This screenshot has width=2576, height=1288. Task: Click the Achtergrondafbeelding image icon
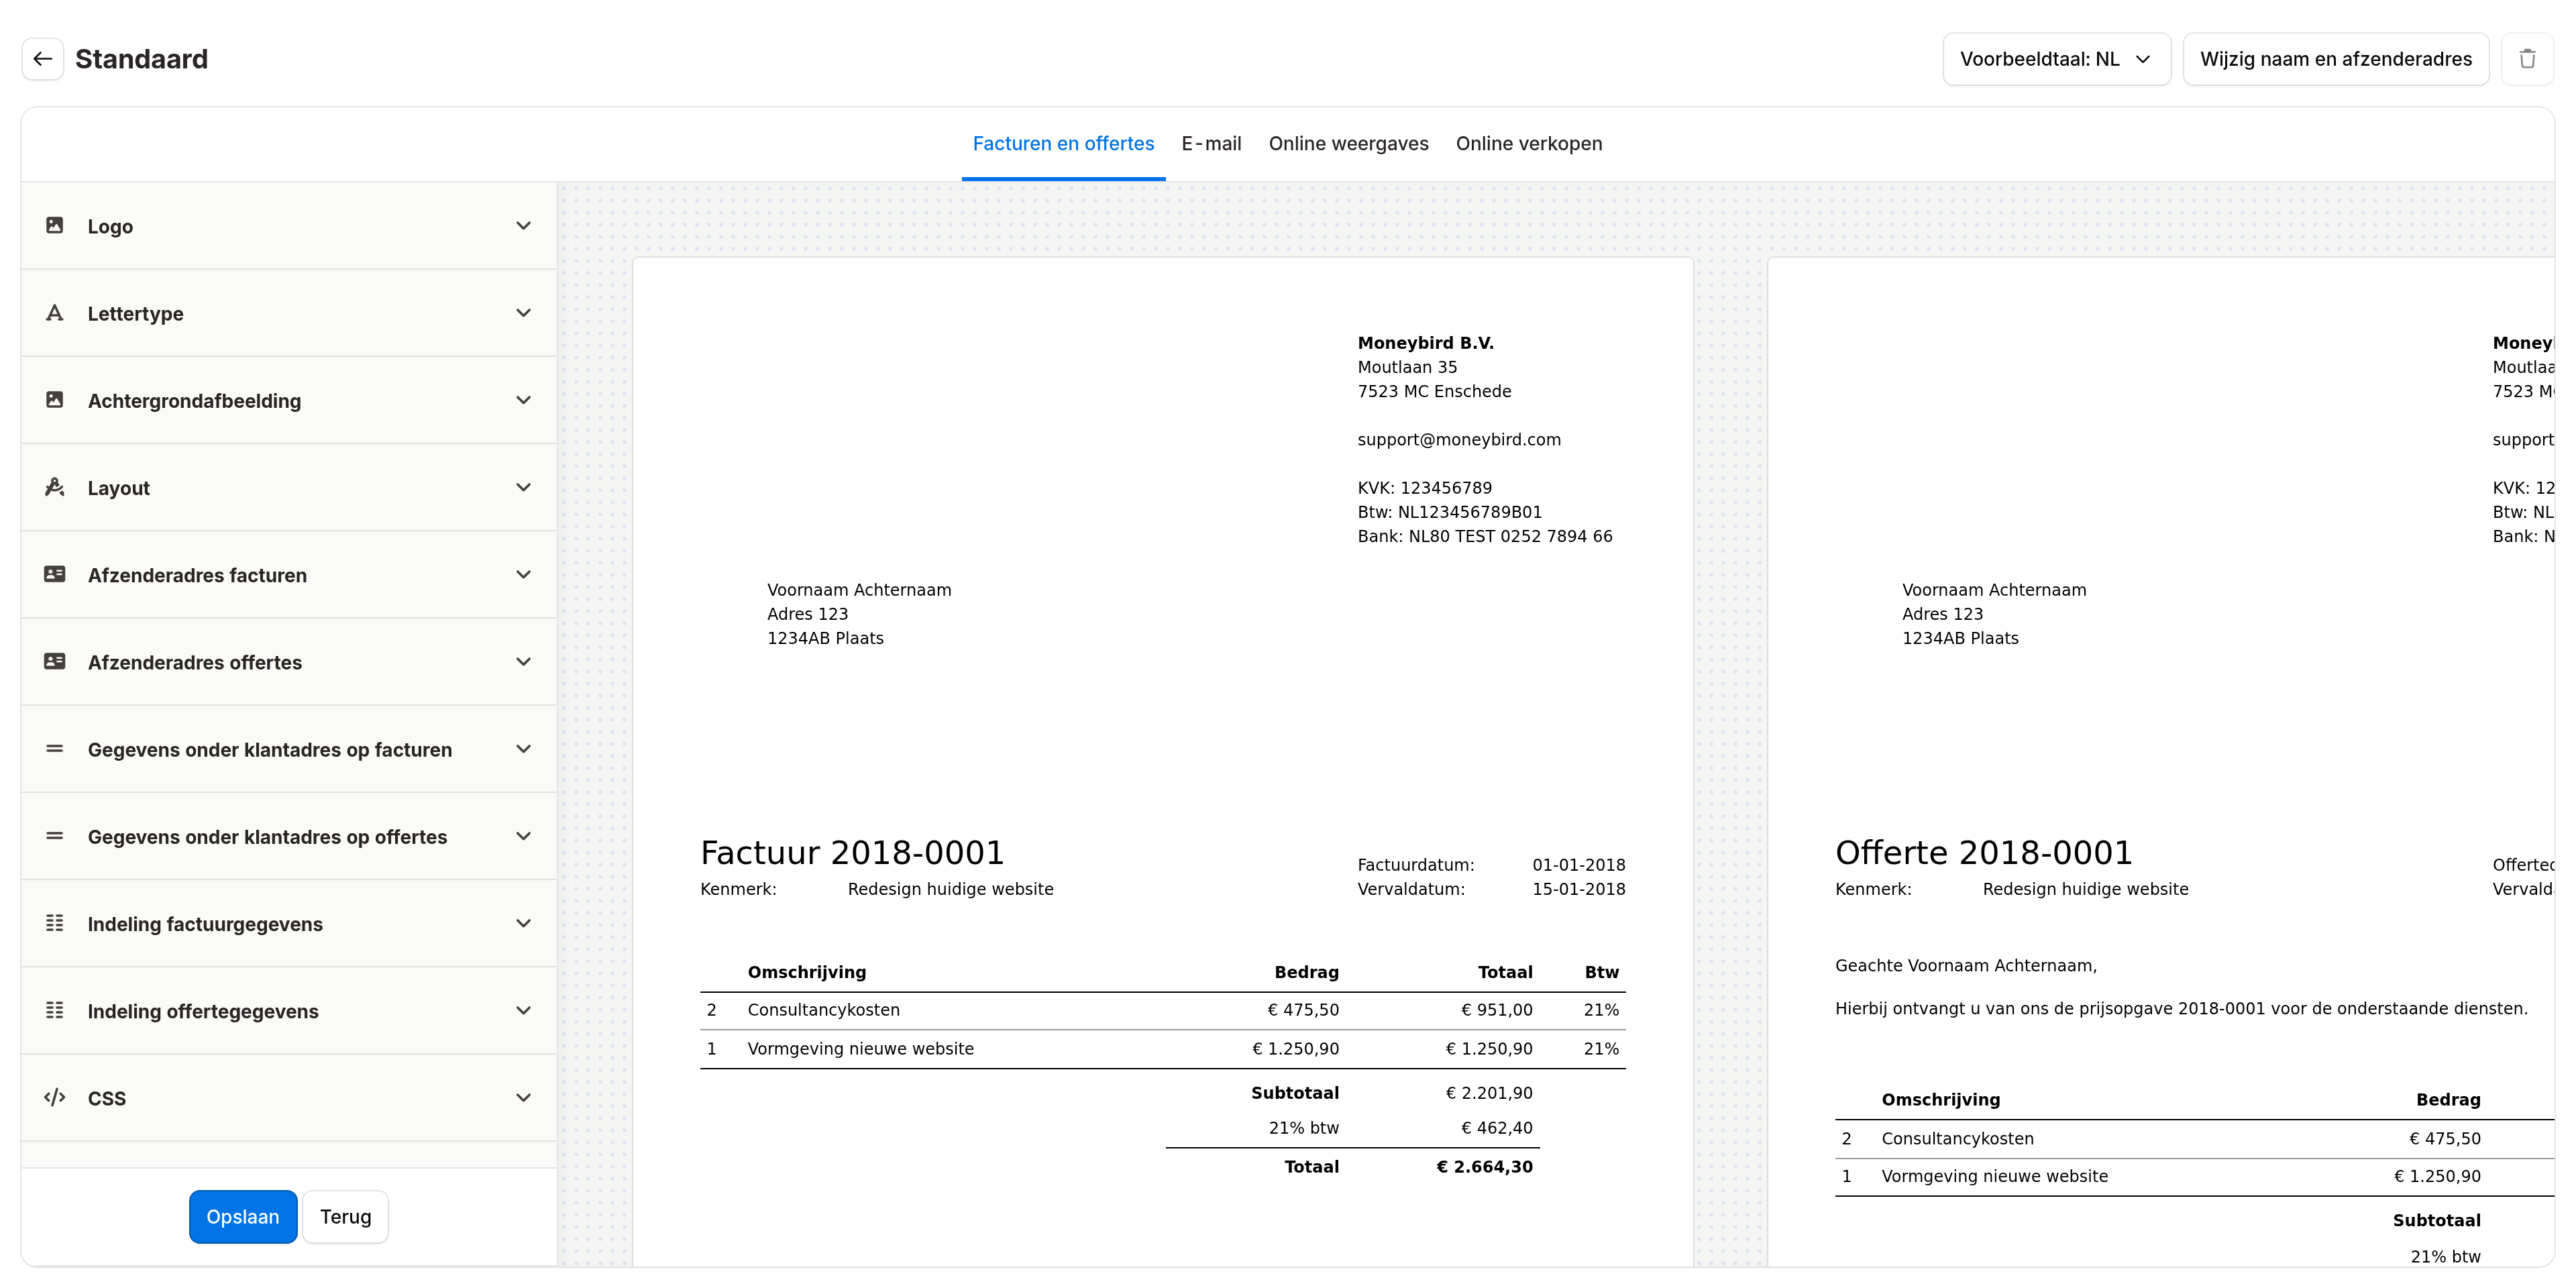[55, 400]
